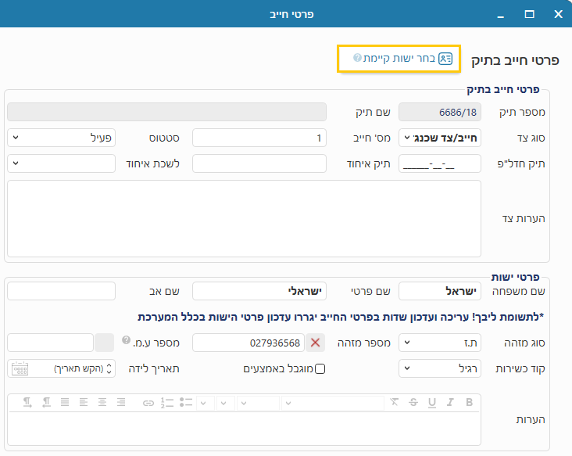Insert a numbered list in notes
The image size is (572, 456).
[166, 402]
